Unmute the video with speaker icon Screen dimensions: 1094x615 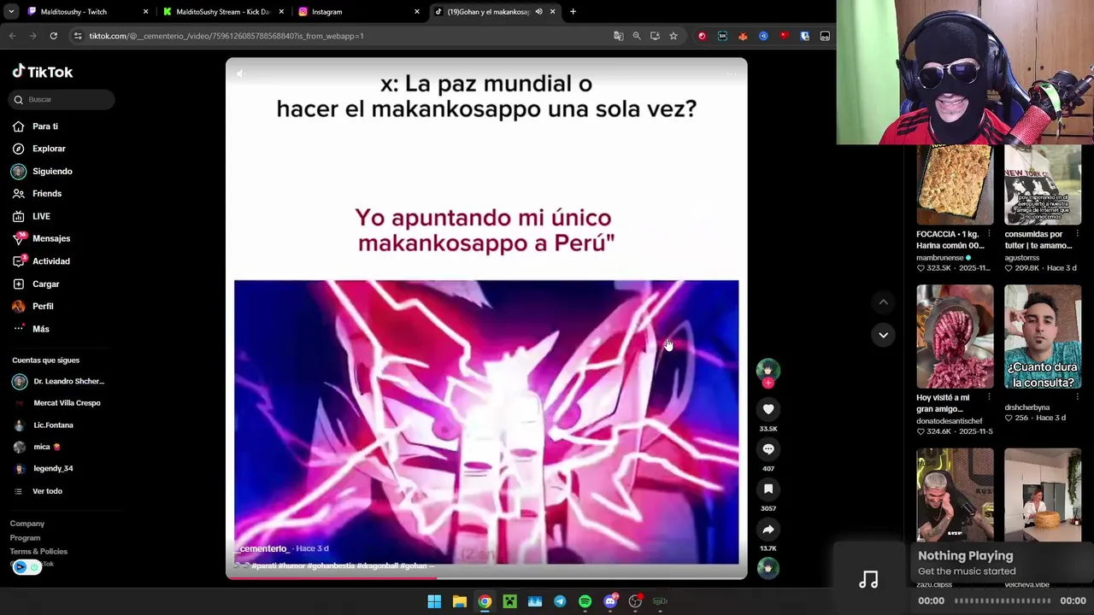pos(240,74)
